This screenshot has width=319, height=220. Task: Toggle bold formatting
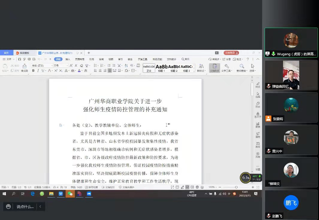pos(33,71)
